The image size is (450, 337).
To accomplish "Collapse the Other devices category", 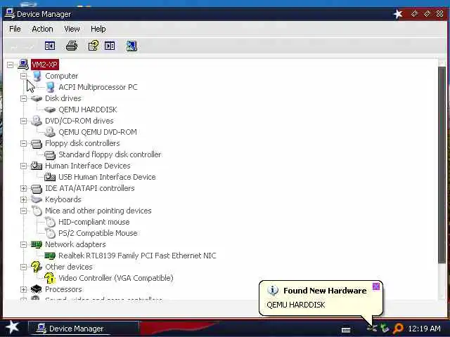I will point(23,267).
